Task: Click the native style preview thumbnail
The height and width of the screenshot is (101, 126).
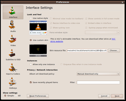Action: coord(38,28)
